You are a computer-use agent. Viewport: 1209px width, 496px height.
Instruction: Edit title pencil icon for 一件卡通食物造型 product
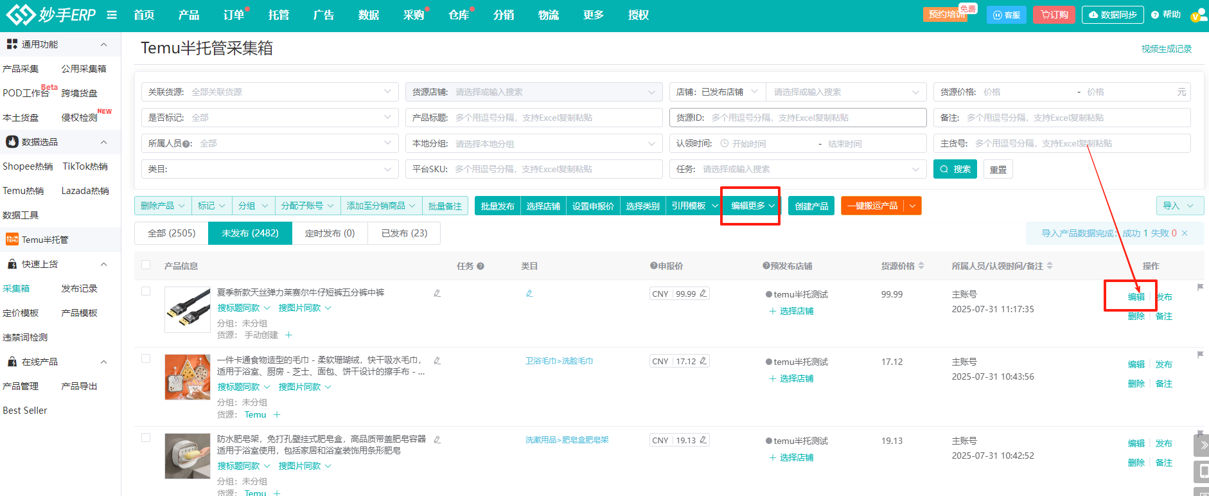[437, 360]
